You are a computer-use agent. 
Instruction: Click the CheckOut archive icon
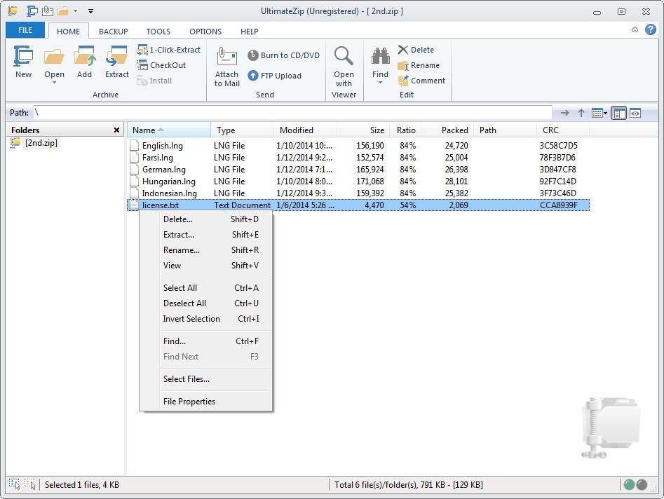point(163,65)
